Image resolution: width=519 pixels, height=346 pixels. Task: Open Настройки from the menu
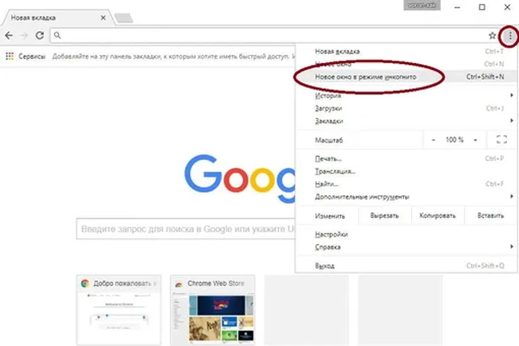[332, 234]
